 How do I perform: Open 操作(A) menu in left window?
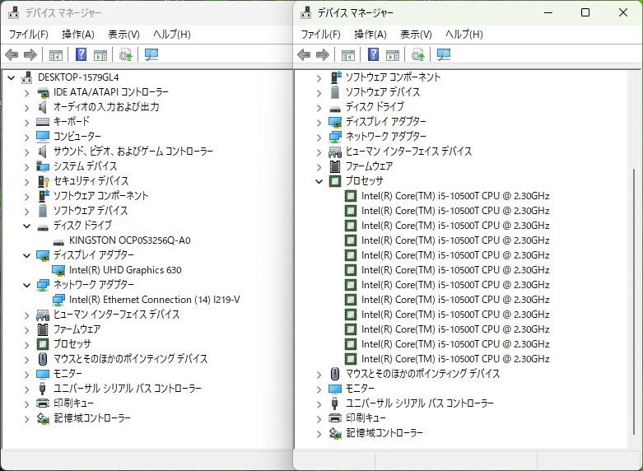[x=78, y=34]
